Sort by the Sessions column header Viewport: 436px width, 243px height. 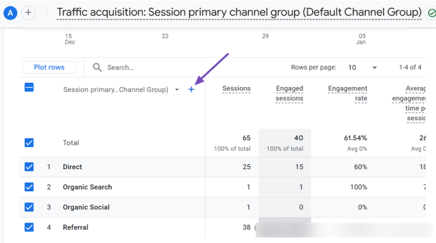[x=236, y=88]
